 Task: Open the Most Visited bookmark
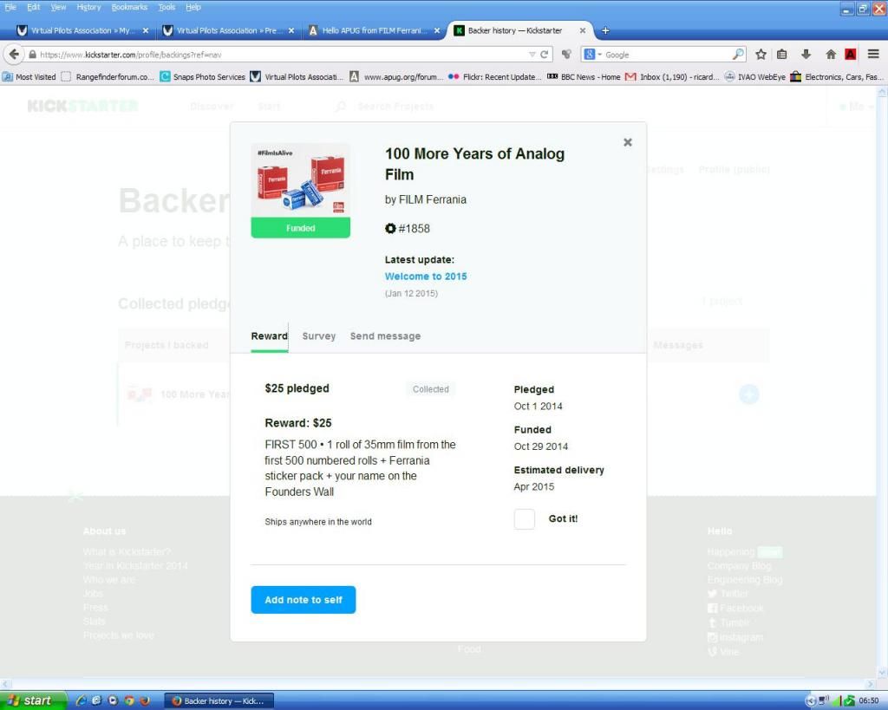(29, 76)
